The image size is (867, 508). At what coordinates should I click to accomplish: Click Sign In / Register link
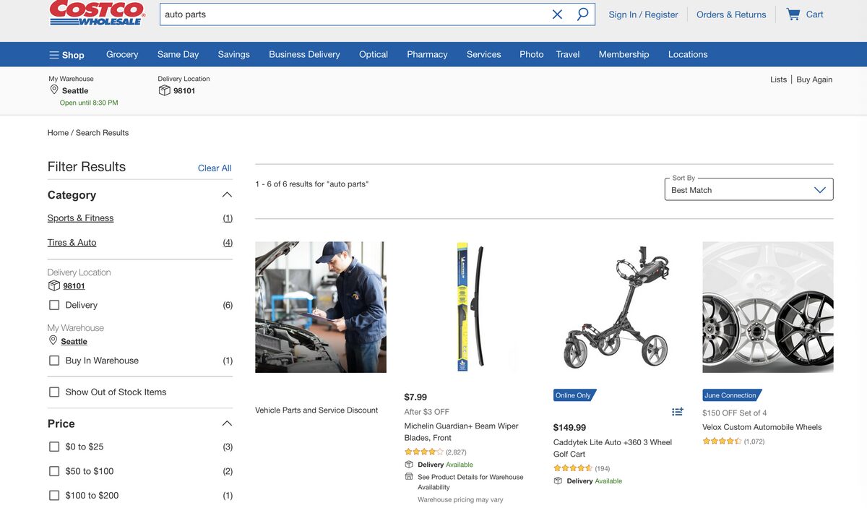[x=643, y=14]
